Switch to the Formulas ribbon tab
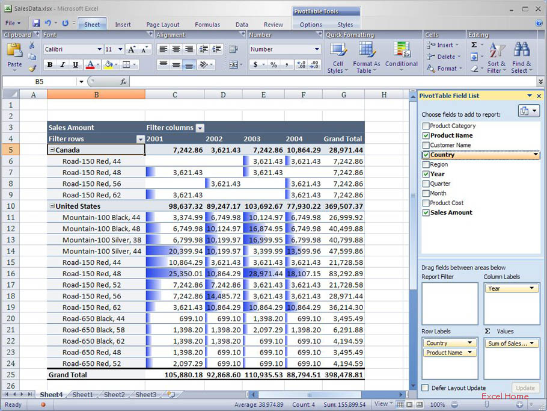 [x=207, y=25]
